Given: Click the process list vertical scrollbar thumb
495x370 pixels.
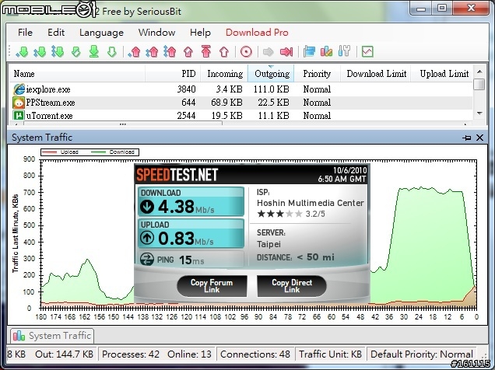Looking at the screenshot, I should tap(480, 84).
